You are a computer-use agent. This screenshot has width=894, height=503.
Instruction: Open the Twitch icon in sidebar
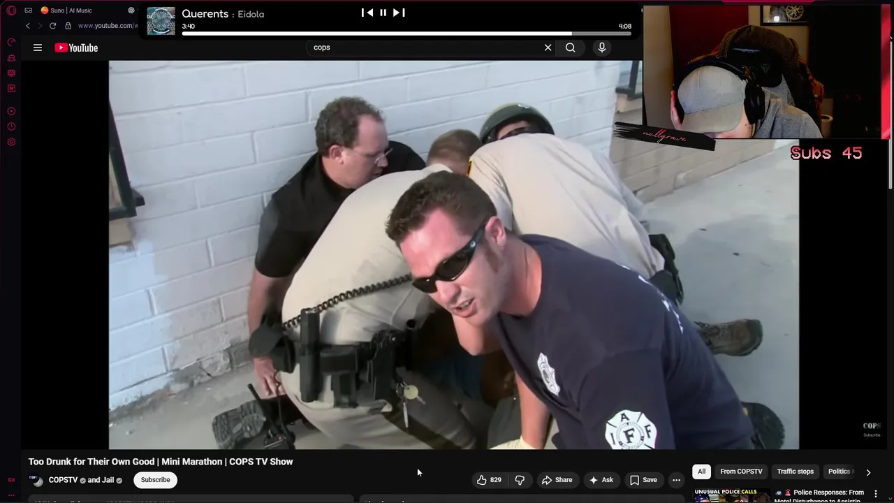[x=11, y=73]
